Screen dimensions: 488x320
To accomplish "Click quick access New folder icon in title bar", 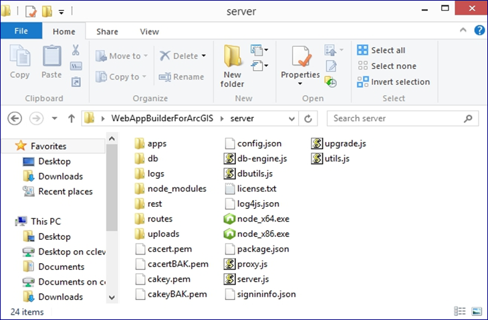I will [x=47, y=11].
